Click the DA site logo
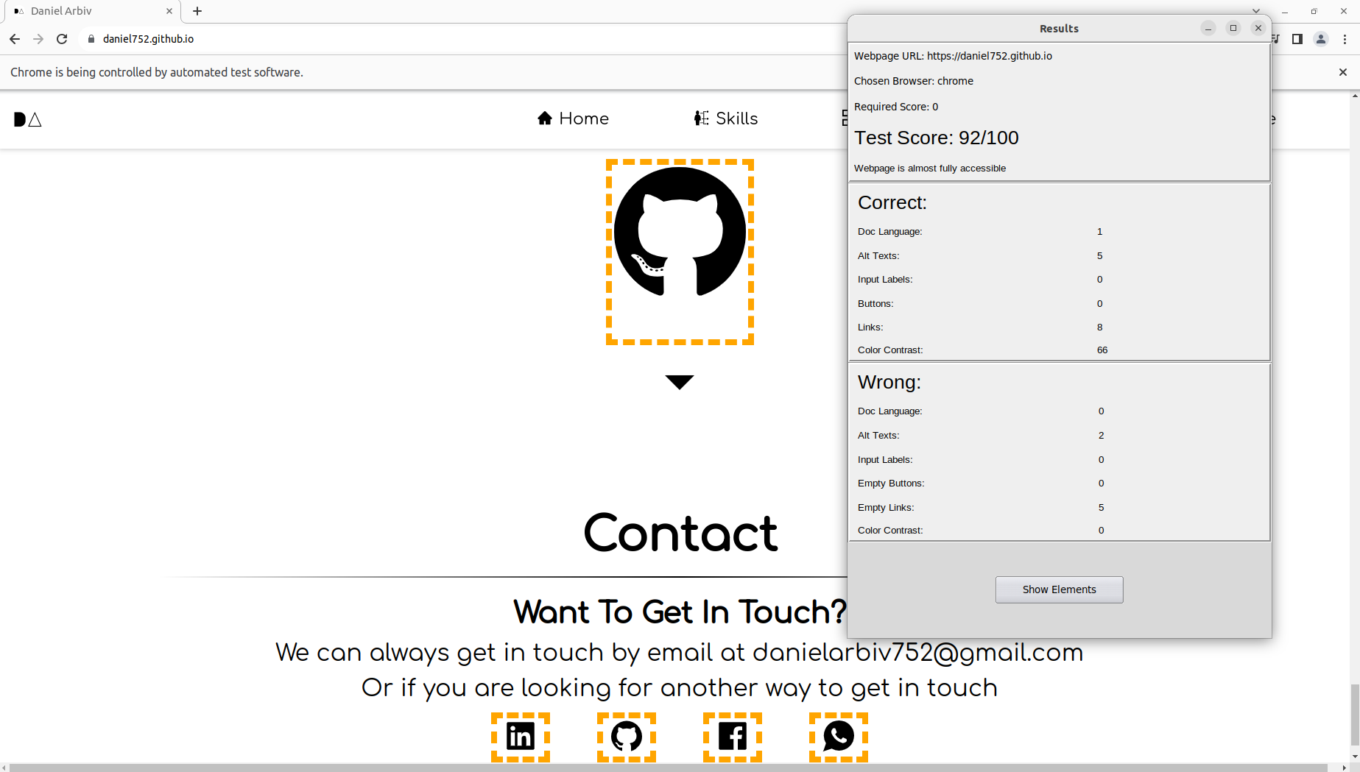This screenshot has width=1360, height=772. click(28, 119)
